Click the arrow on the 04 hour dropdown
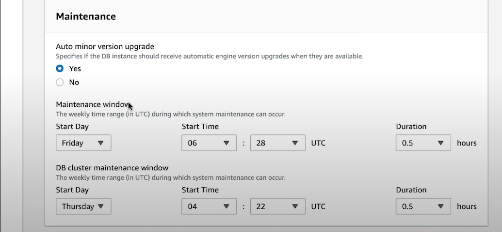 click(226, 206)
